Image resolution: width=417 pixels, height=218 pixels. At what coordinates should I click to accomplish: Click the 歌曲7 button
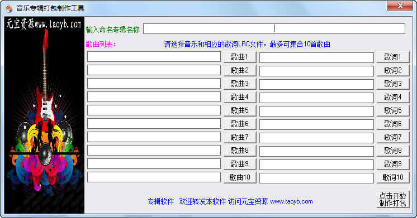240,137
